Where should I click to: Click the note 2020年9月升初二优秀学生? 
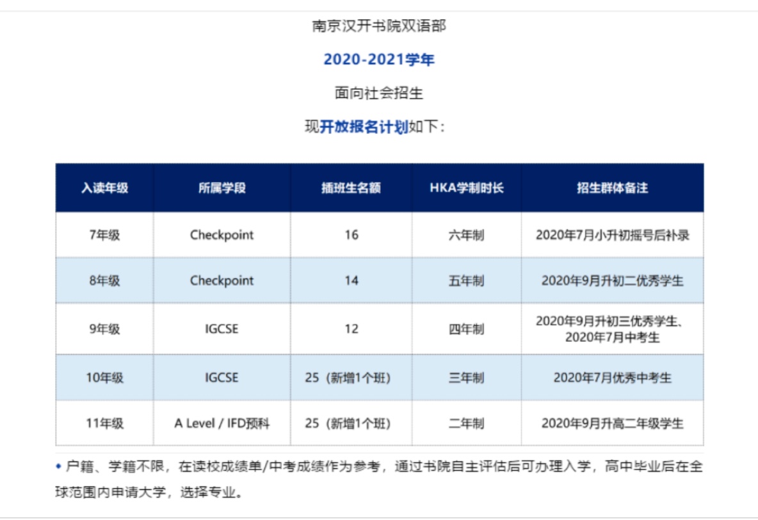pyautogui.click(x=613, y=280)
